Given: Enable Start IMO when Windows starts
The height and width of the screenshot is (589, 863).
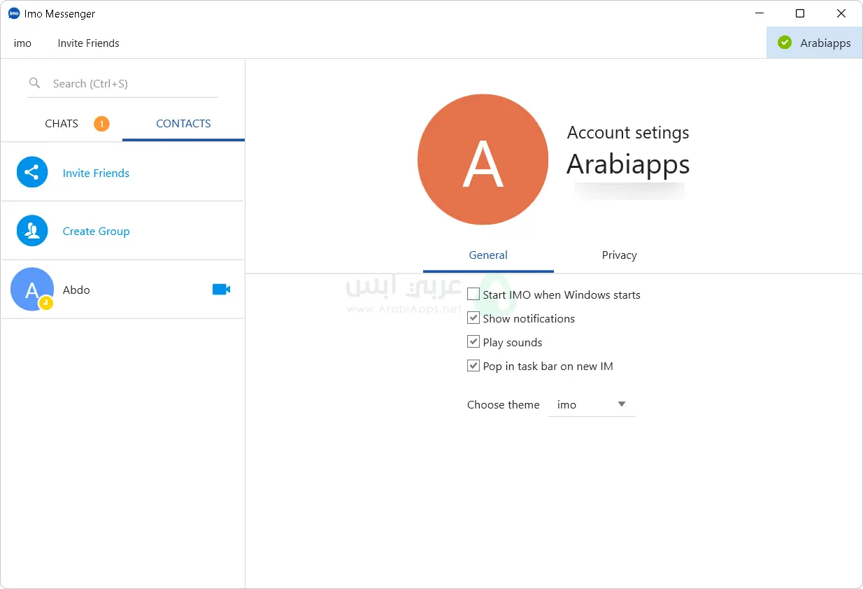Looking at the screenshot, I should point(473,294).
